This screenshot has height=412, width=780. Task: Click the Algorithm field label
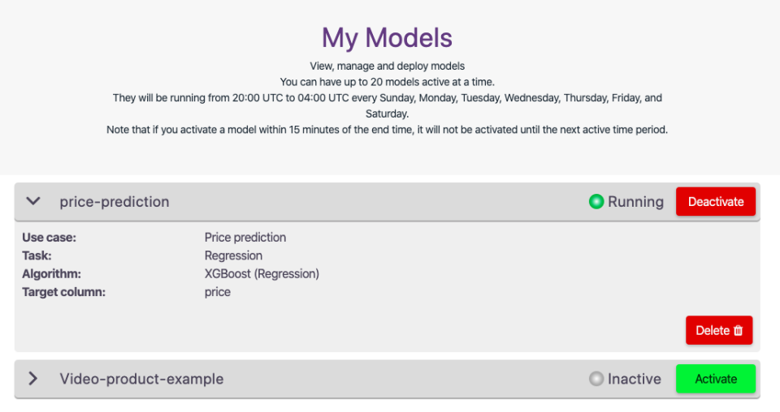[x=51, y=273]
